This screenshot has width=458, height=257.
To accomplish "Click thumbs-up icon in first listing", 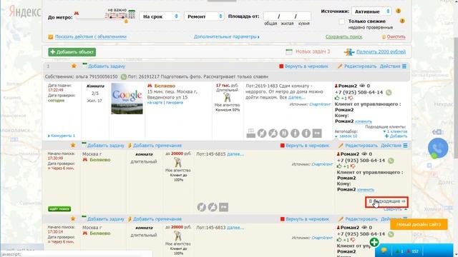I will click(337, 99).
